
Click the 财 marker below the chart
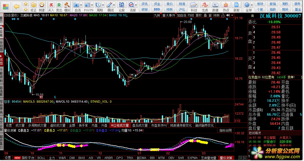pos(41,97)
